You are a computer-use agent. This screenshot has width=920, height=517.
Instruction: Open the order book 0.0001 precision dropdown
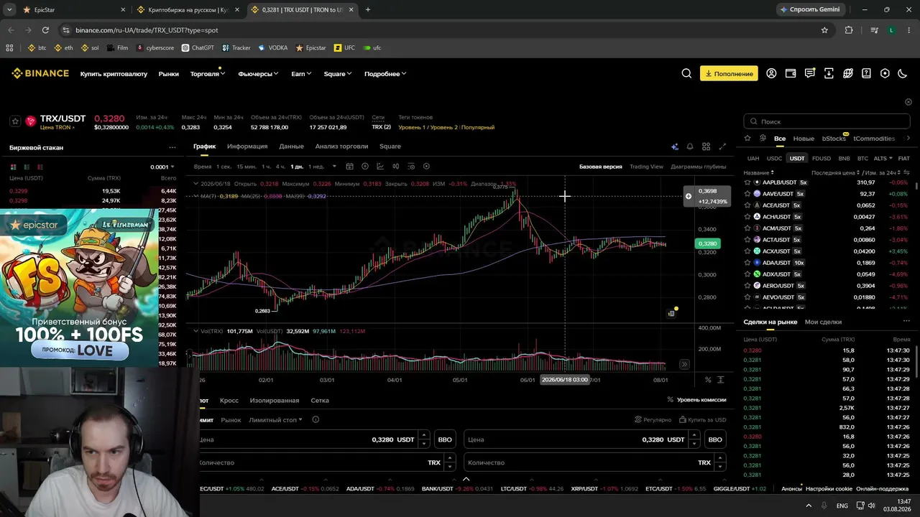point(163,167)
